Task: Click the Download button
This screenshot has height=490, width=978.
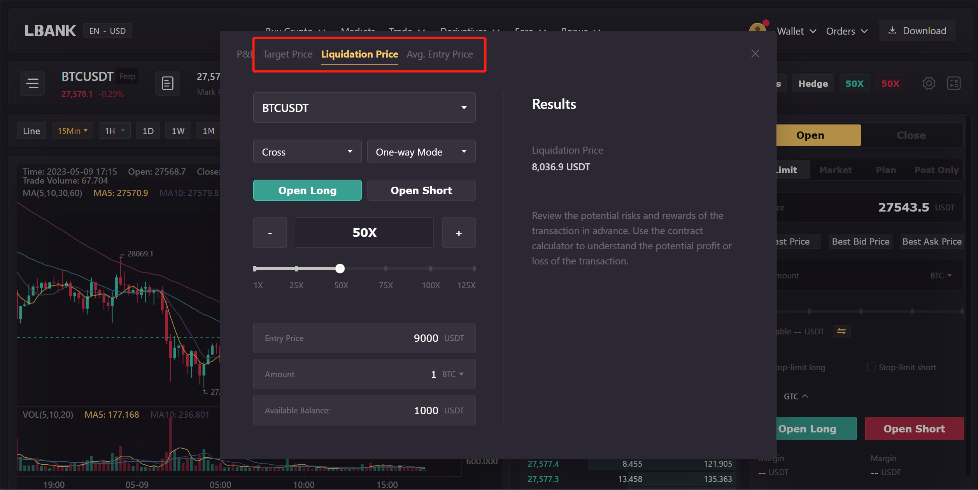Action: 917,31
